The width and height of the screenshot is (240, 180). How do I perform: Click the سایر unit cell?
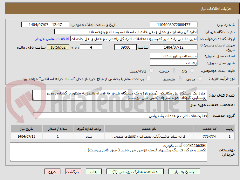(89, 136)
